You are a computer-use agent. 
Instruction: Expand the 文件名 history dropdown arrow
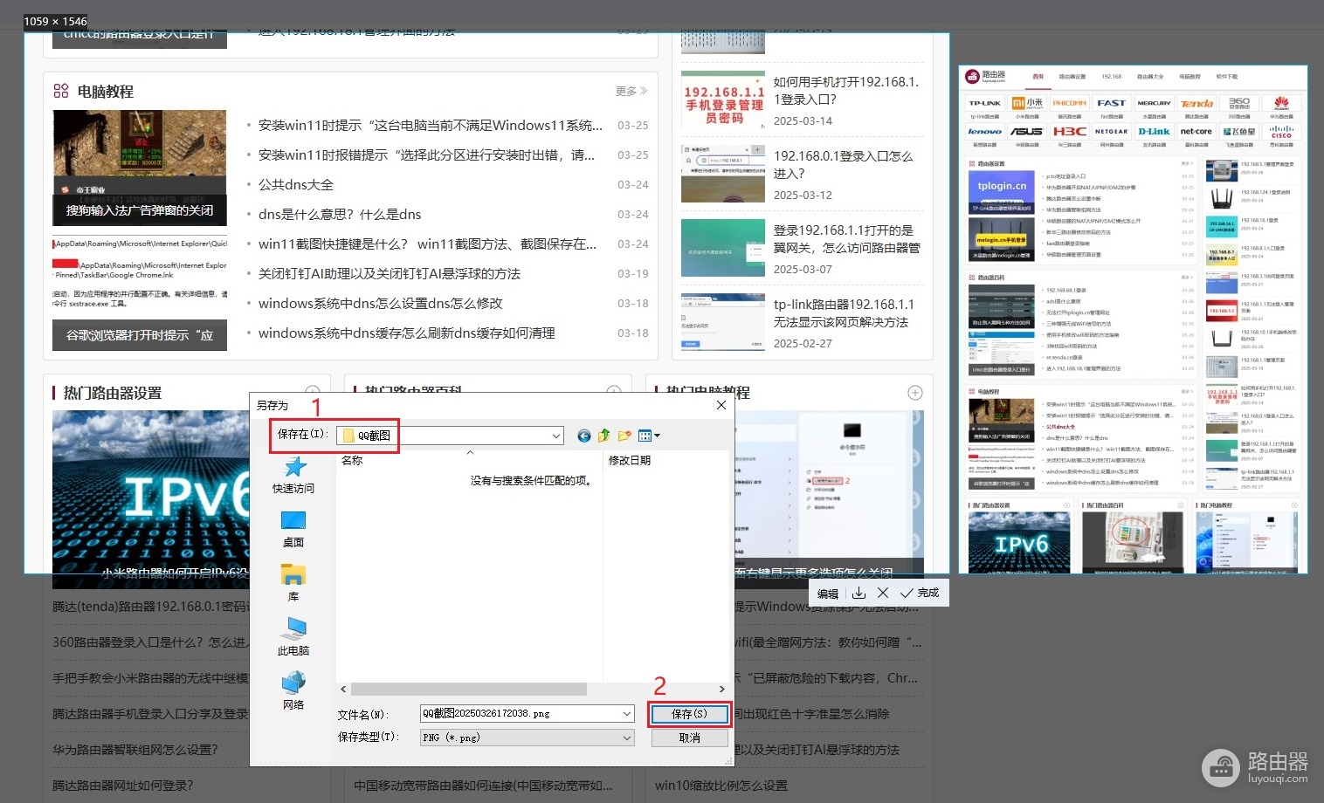pyautogui.click(x=627, y=714)
